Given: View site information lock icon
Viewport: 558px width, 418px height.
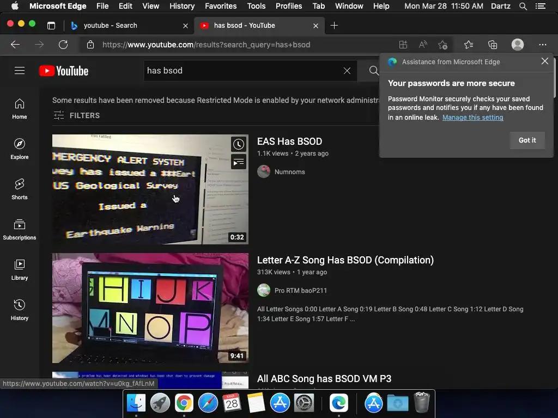Looking at the screenshot, I should 90,45.
